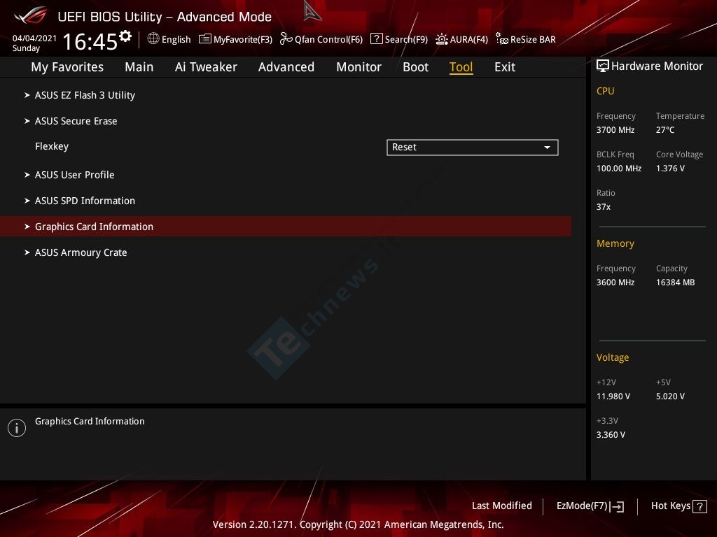
Task: Click BCLK Freq value 100.00 MHz
Action: pyautogui.click(x=619, y=169)
